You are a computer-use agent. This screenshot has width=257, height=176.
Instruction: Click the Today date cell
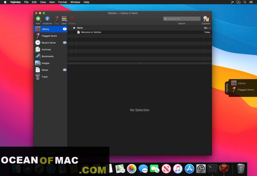[207, 32]
